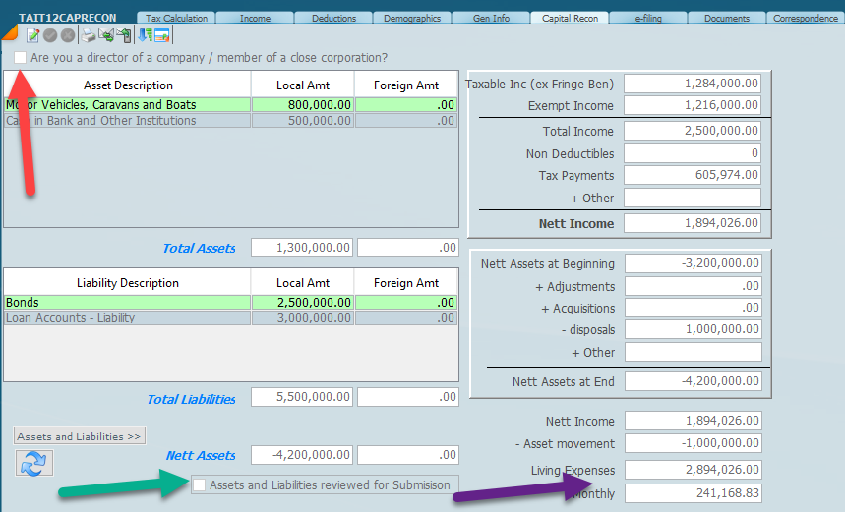Image resolution: width=845 pixels, height=512 pixels.
Task: Select the Loan Accounts - Liability row
Action: tap(128, 318)
